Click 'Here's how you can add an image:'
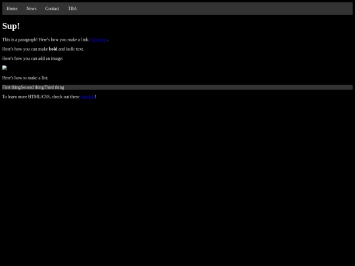 pos(33,58)
